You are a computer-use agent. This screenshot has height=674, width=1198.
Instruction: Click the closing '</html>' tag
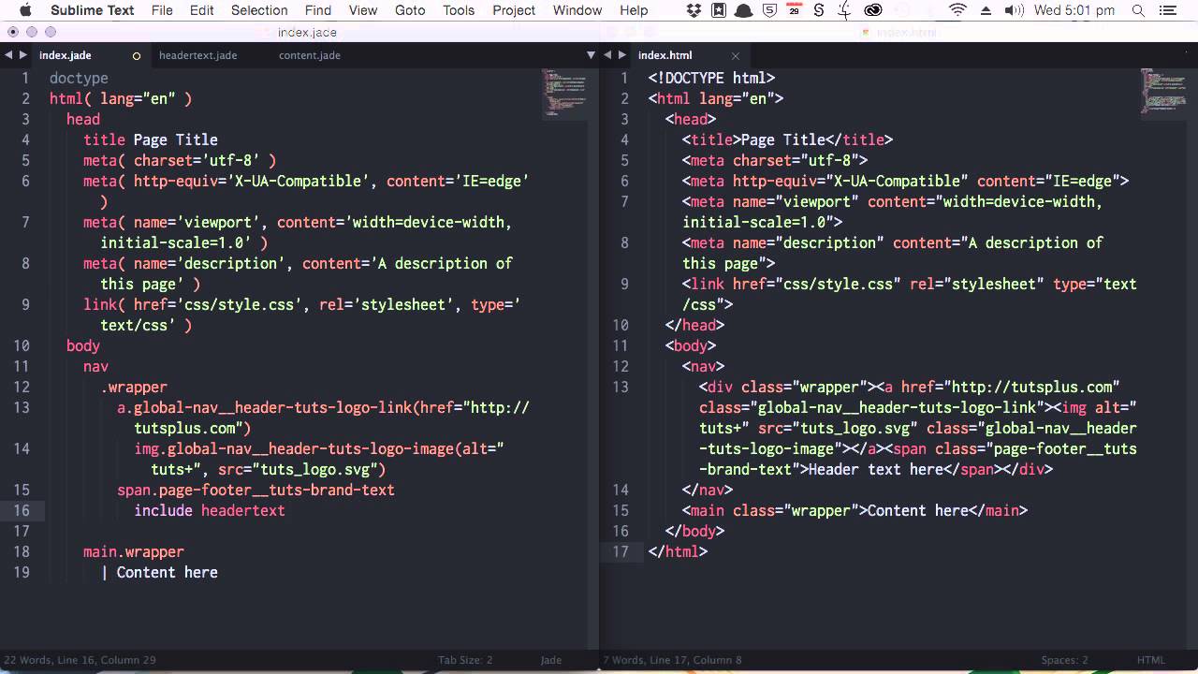tap(678, 551)
